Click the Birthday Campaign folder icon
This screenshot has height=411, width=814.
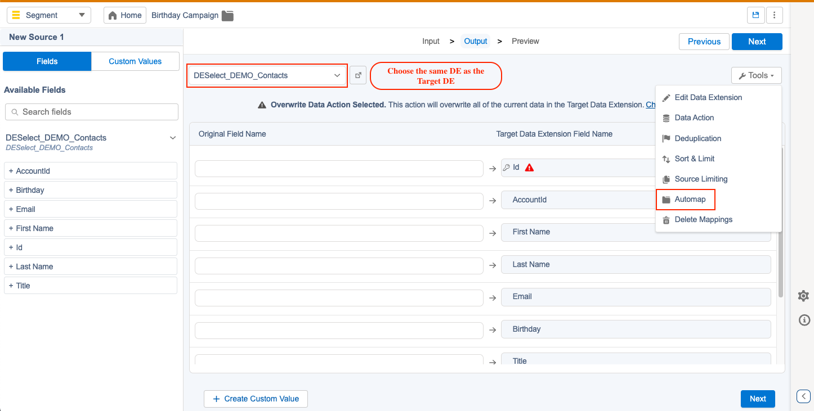(227, 16)
